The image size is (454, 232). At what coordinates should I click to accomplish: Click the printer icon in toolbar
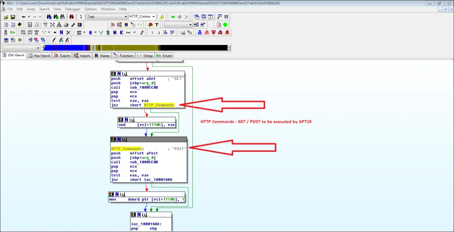[x=66, y=24]
